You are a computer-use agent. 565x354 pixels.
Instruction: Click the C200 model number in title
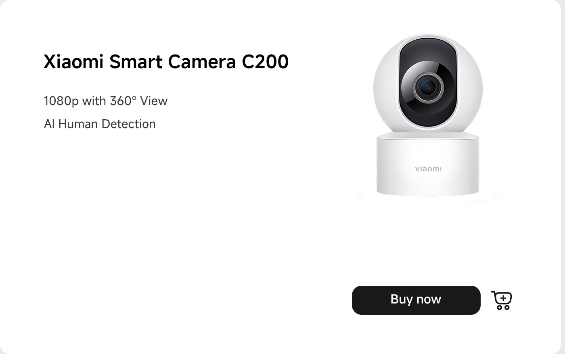pos(265,62)
